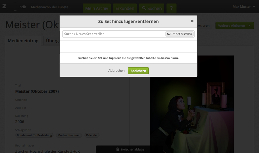
Task: Expand the Weitere Aktionen dropdown
Action: [x=234, y=25]
